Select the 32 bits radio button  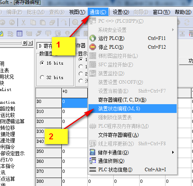[x=42, y=77]
